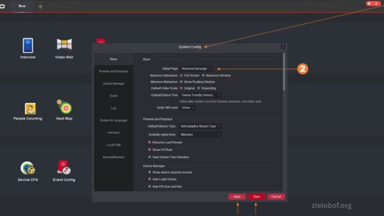Open the Heat Map icon
Image resolution: width=384 pixels, height=216 pixels.
click(64, 107)
